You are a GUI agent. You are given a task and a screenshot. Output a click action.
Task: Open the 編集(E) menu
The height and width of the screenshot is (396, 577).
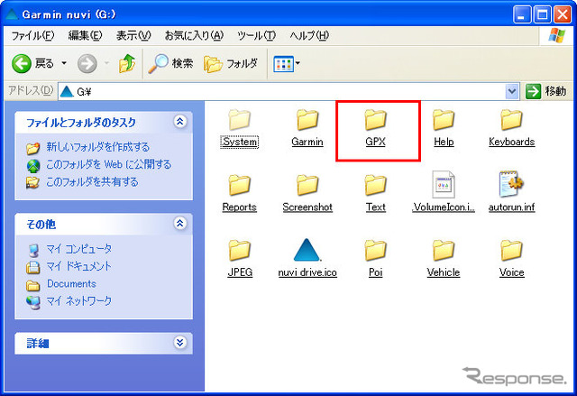click(x=85, y=36)
